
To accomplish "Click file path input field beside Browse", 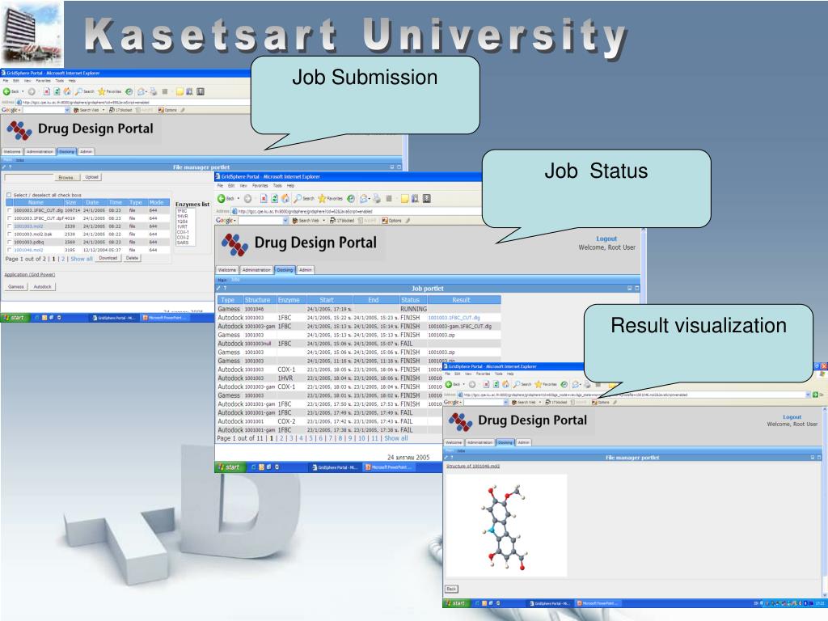I will click(x=29, y=177).
